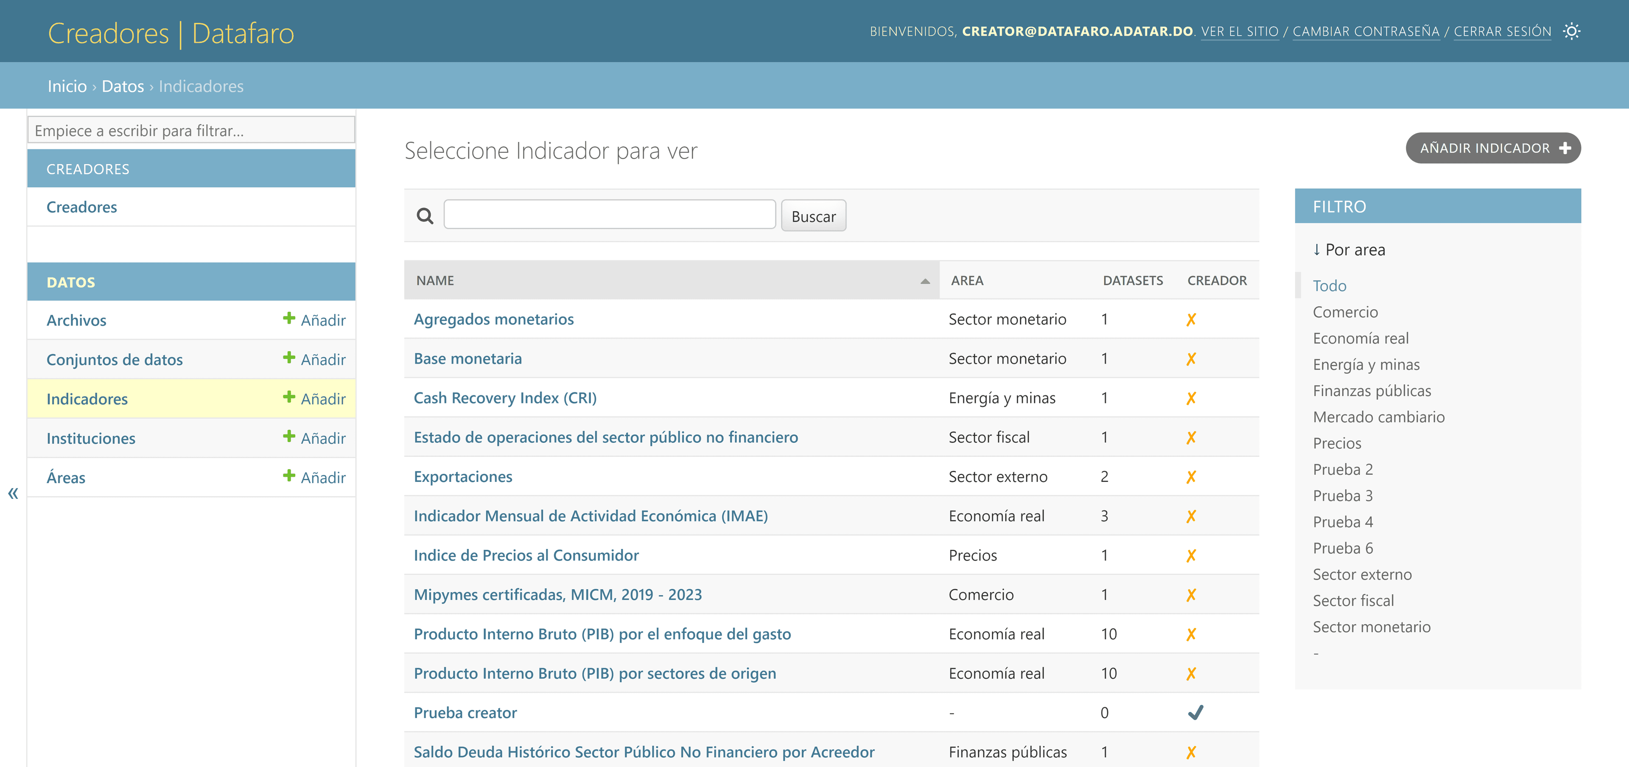Filter by Prueba 4 area

click(1343, 522)
